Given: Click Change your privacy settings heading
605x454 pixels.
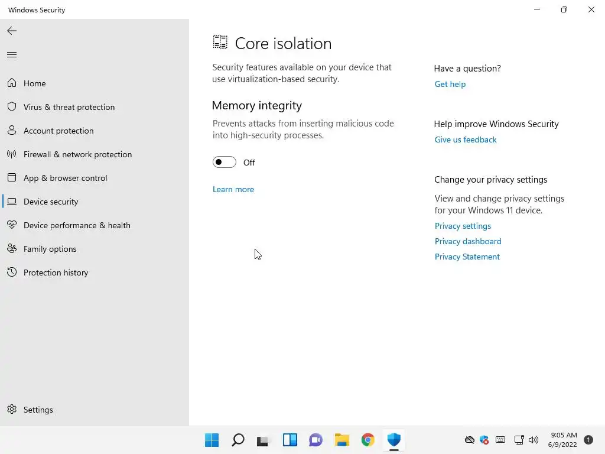Looking at the screenshot, I should point(490,180).
